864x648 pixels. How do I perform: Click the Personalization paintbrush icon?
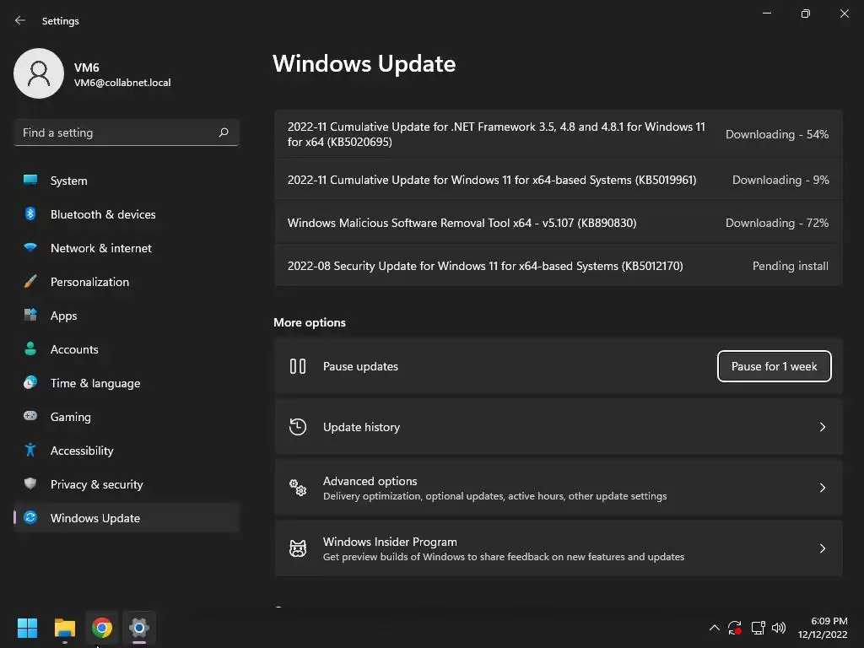pos(30,282)
